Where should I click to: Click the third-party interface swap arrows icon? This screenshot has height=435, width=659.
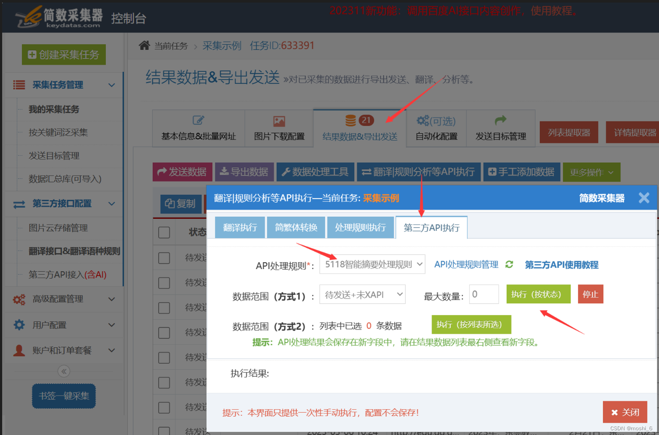(x=19, y=204)
